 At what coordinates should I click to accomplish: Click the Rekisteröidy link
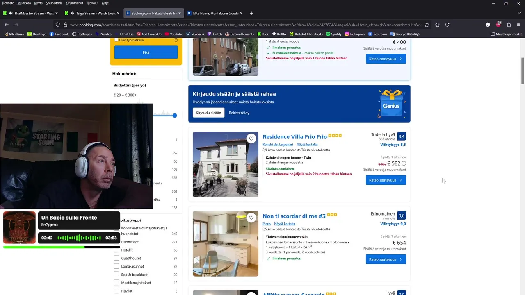click(x=239, y=113)
